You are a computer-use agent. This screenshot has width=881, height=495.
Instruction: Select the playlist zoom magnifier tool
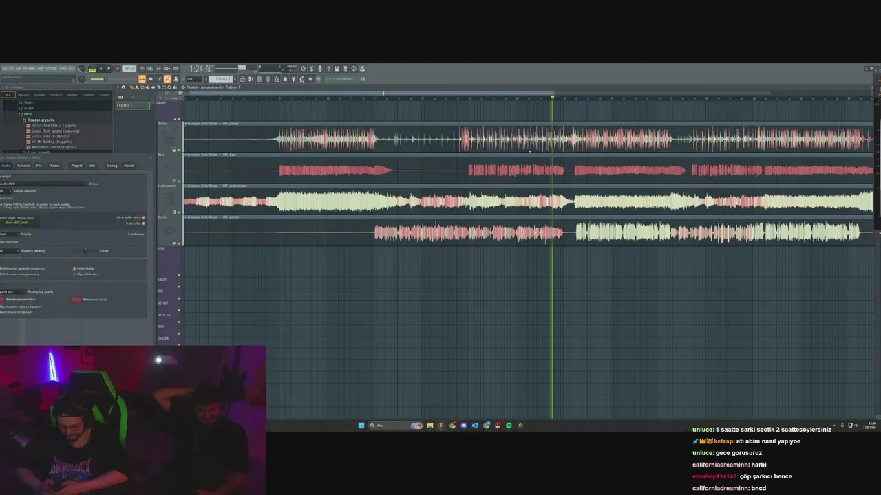(169, 87)
